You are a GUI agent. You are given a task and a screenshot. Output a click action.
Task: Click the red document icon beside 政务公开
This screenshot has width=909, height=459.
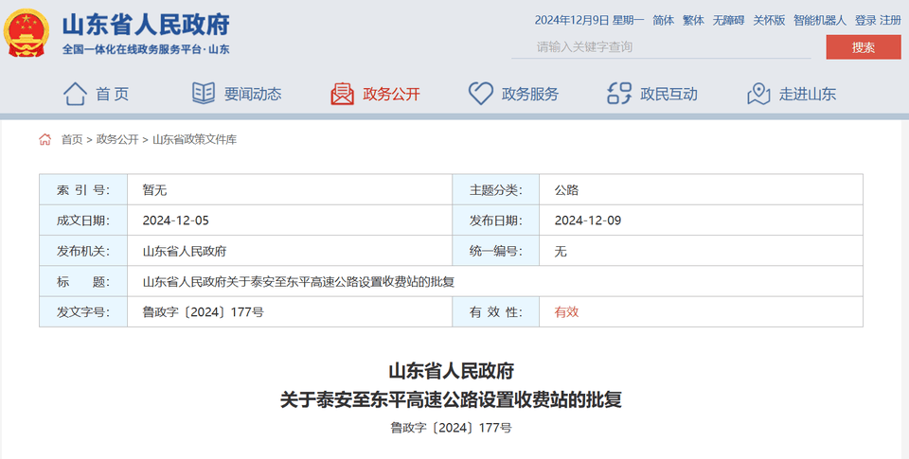(x=342, y=94)
